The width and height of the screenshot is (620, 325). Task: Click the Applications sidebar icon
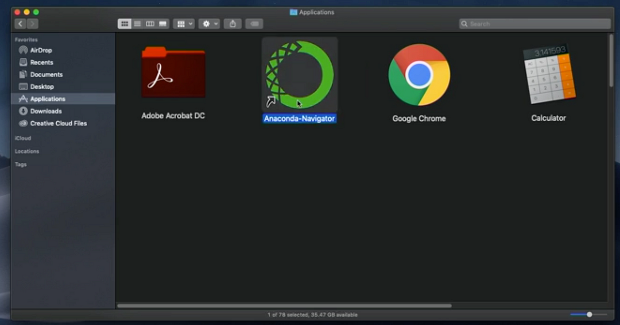pyautogui.click(x=23, y=99)
